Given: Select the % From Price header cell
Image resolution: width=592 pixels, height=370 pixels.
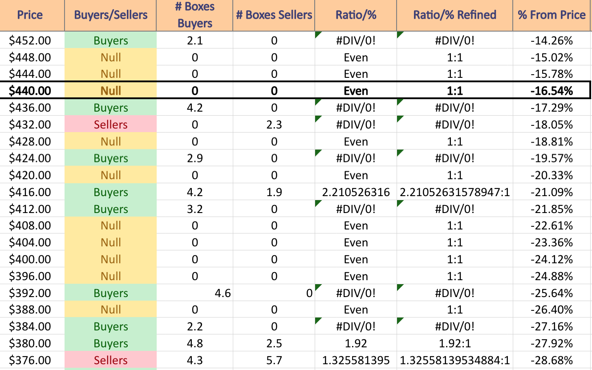Looking at the screenshot, I should click(x=552, y=16).
